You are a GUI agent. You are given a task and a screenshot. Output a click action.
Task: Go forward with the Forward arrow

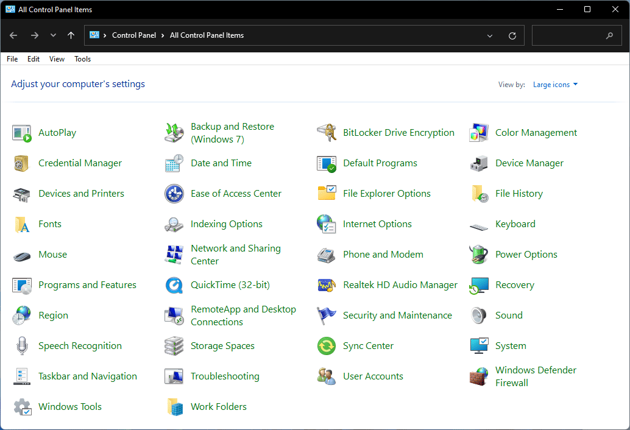click(35, 35)
